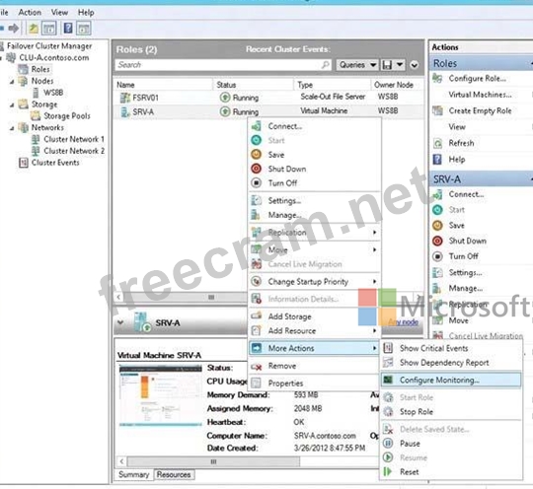This screenshot has width=533, height=489.
Task: Click the Show Critical Events icon
Action: click(x=388, y=348)
